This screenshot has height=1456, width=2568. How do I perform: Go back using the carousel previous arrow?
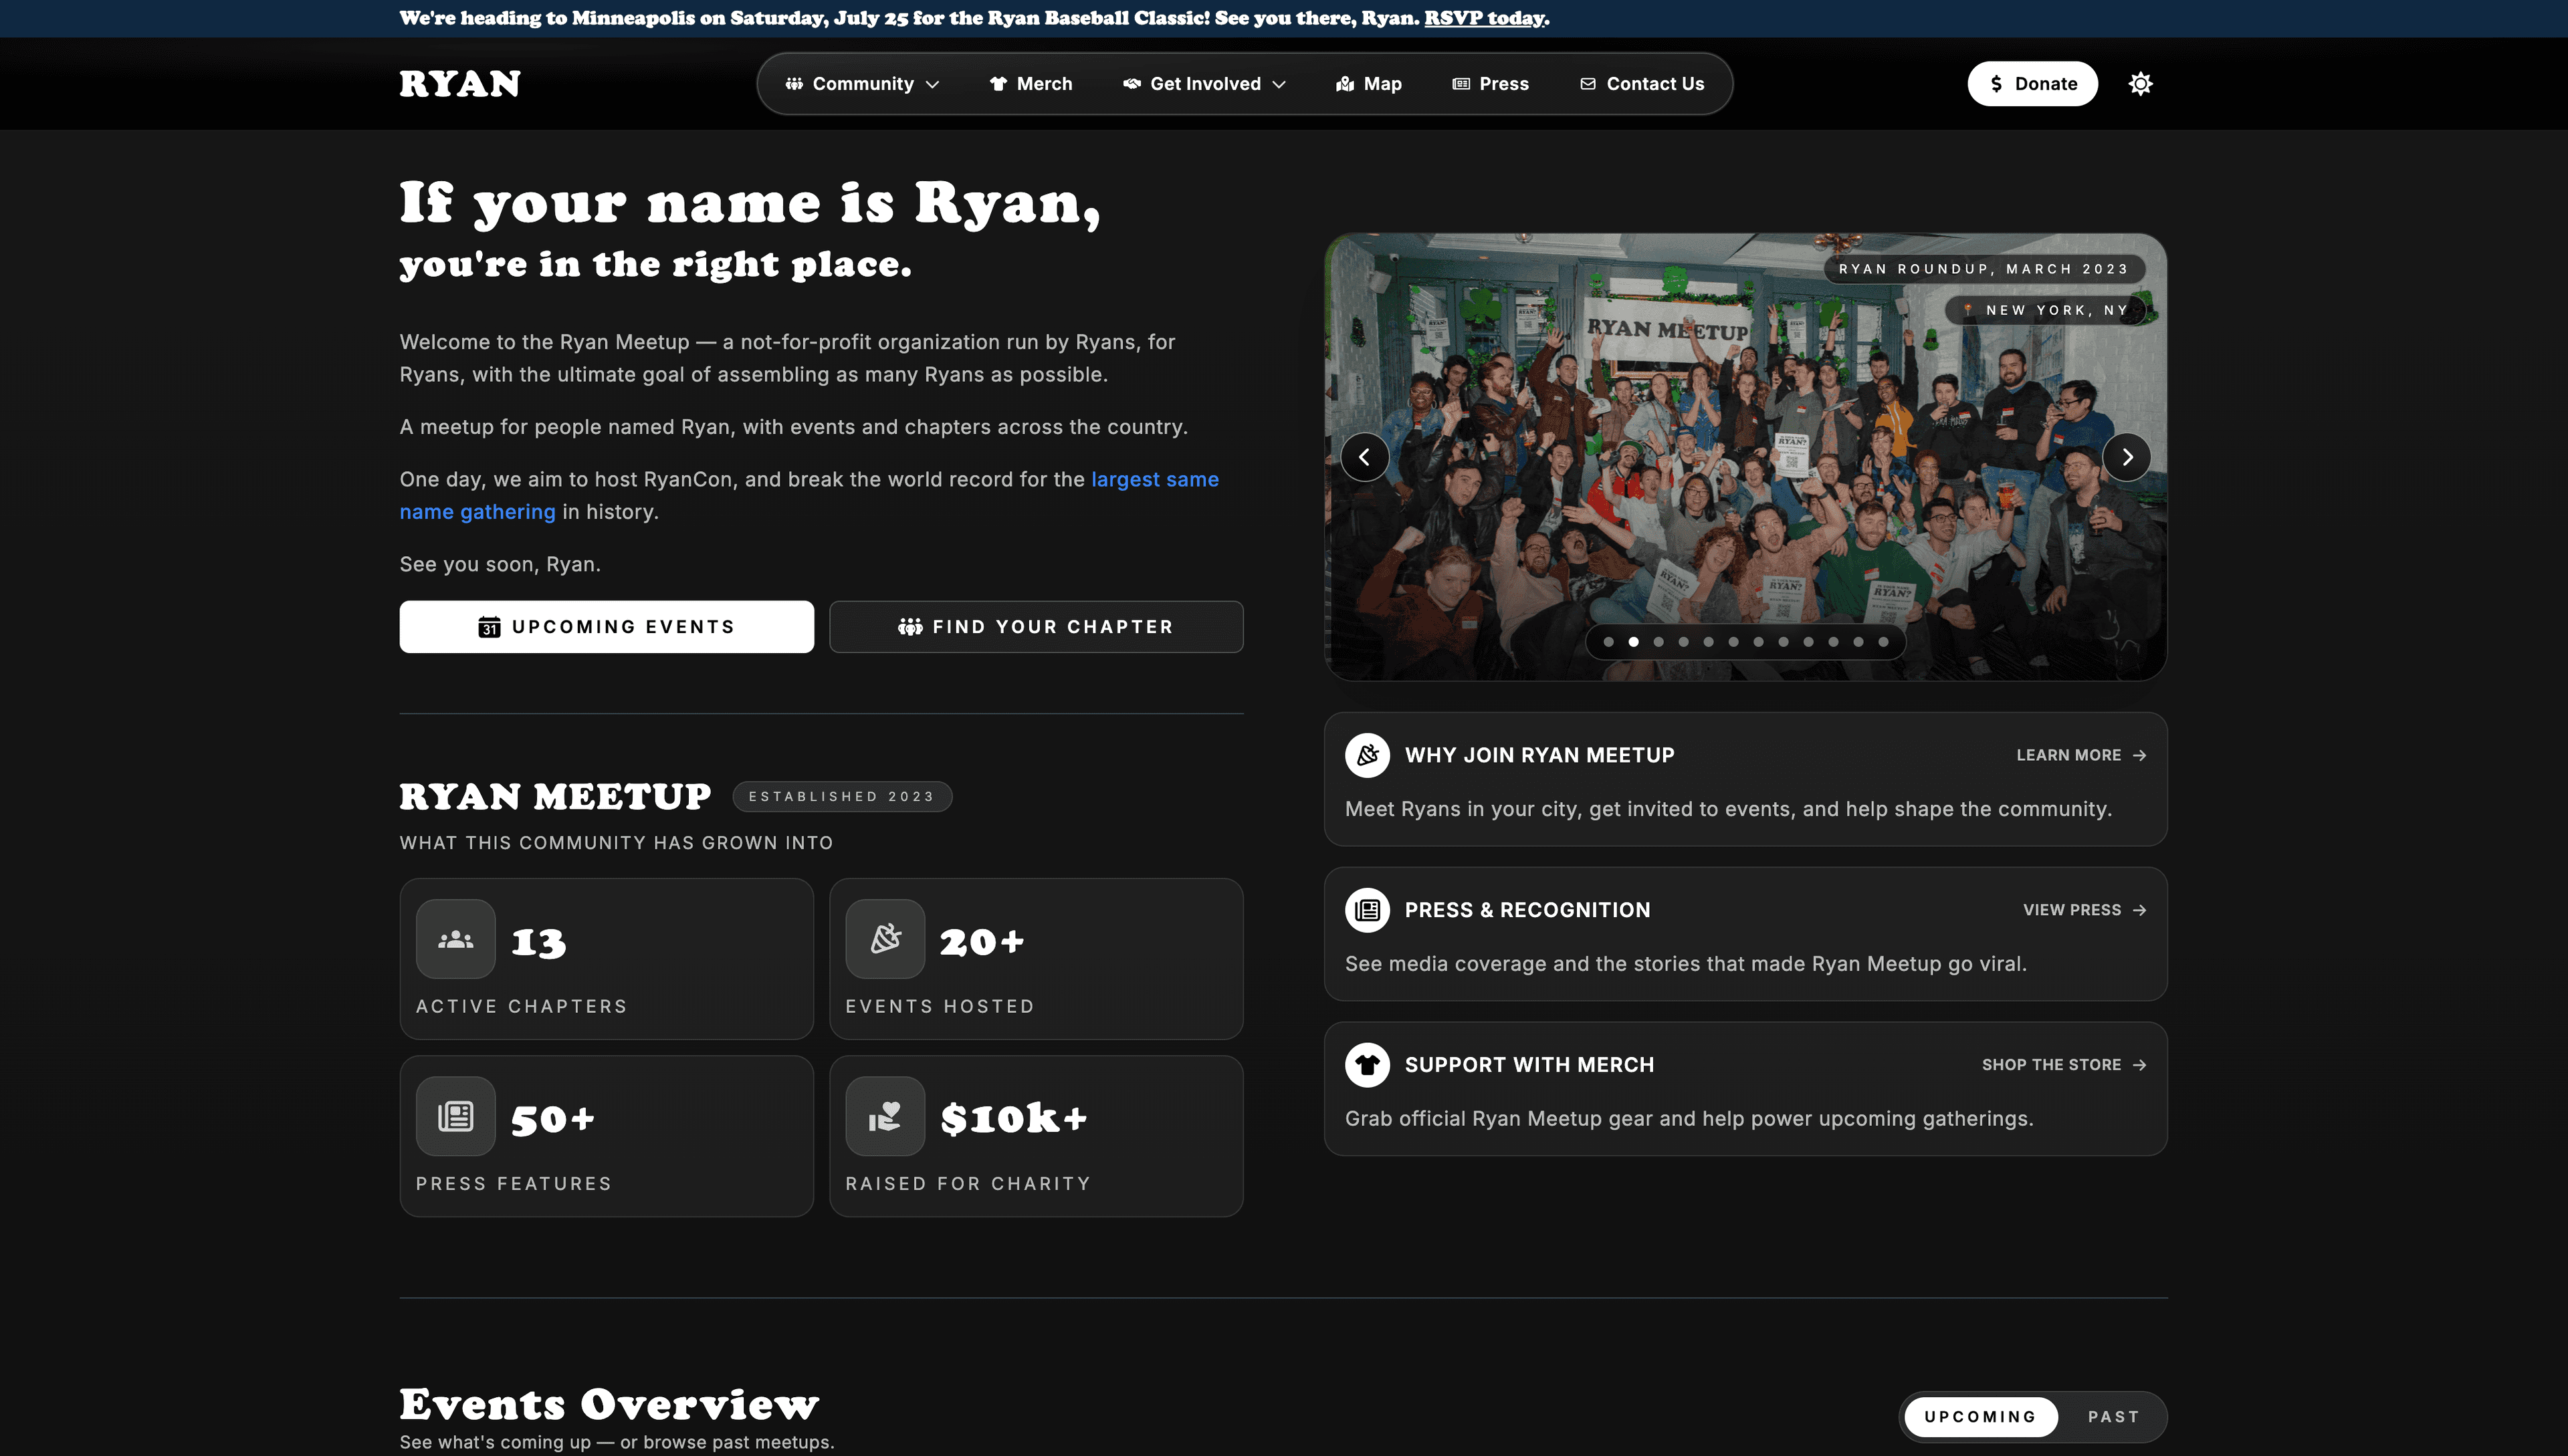(x=1364, y=457)
